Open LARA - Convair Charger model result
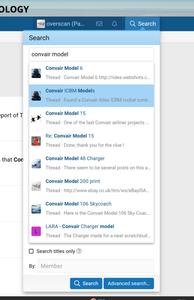Image resolution: width=194 pixels, height=300 pixels. [91, 231]
